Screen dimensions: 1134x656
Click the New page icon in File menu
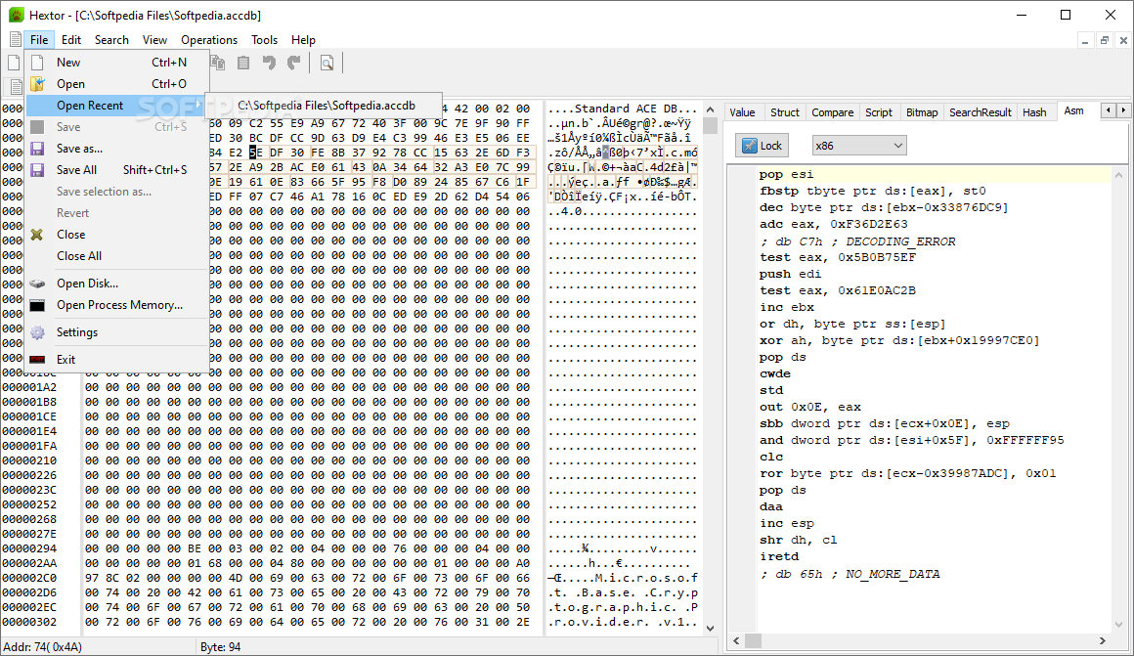(x=37, y=63)
